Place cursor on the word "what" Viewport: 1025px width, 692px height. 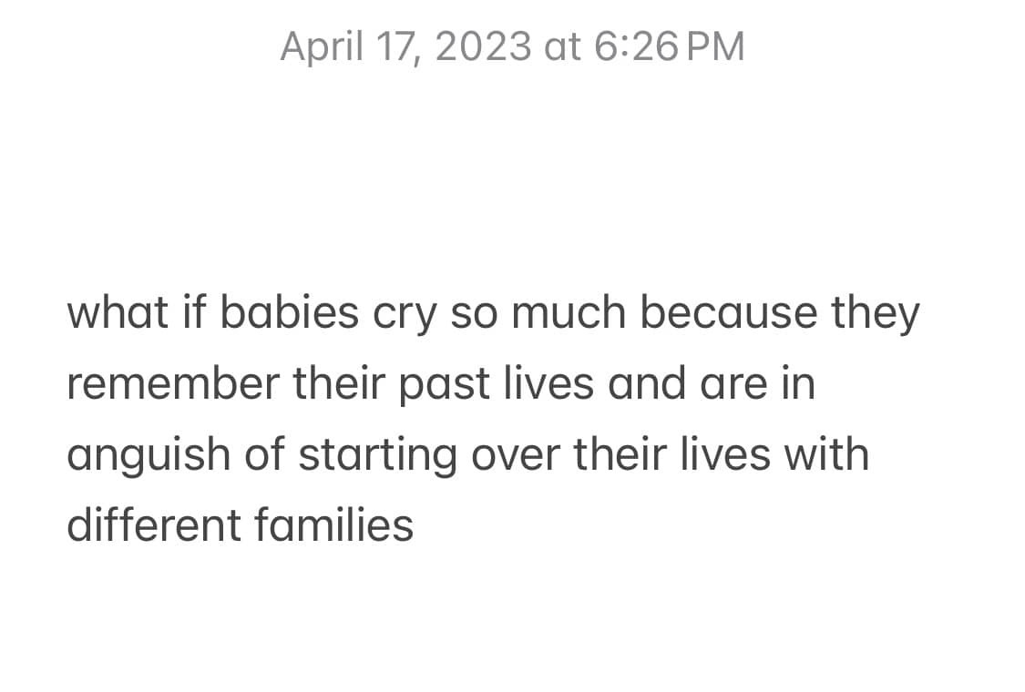[x=118, y=312]
